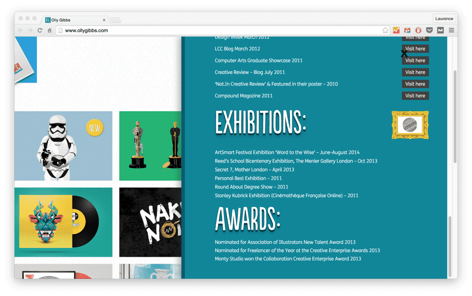
Task: Close the Olly Gibbs tab
Action: click(x=104, y=20)
